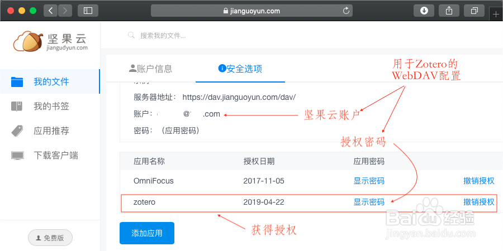Click the date 2017-11-05

pyautogui.click(x=264, y=181)
